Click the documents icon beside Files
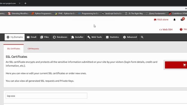This screenshot has width=187, height=105. 41,37
